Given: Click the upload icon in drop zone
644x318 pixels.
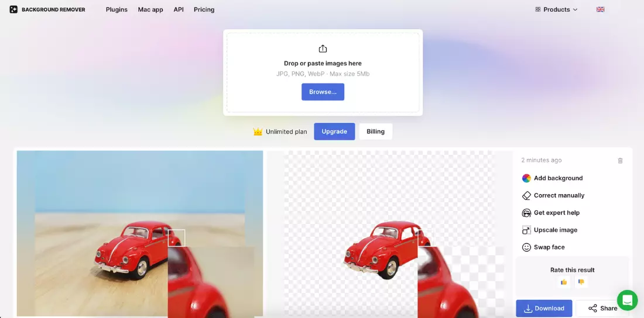Looking at the screenshot, I should point(323,49).
